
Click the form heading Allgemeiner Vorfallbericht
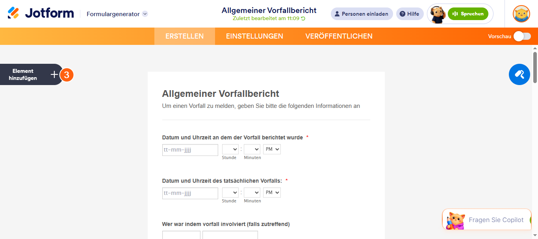pos(221,94)
